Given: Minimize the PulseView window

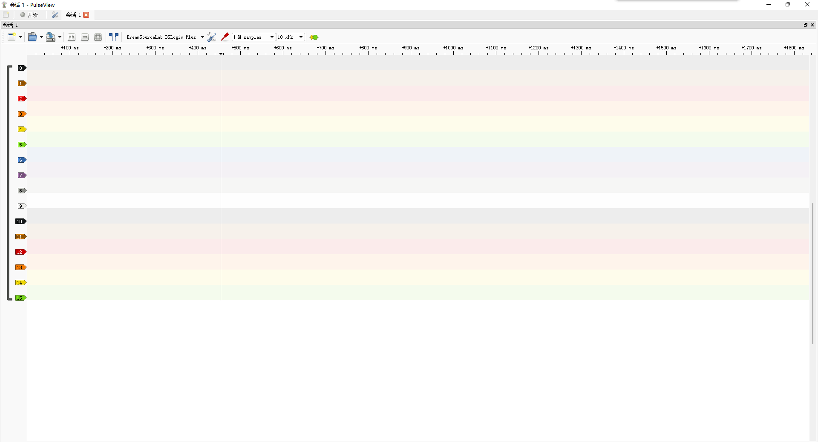Looking at the screenshot, I should (769, 5).
